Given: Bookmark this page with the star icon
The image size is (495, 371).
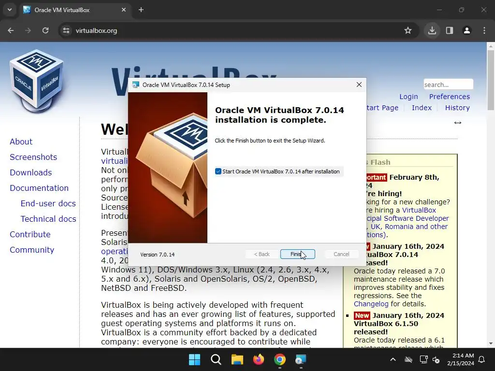Looking at the screenshot, I should pyautogui.click(x=408, y=30).
